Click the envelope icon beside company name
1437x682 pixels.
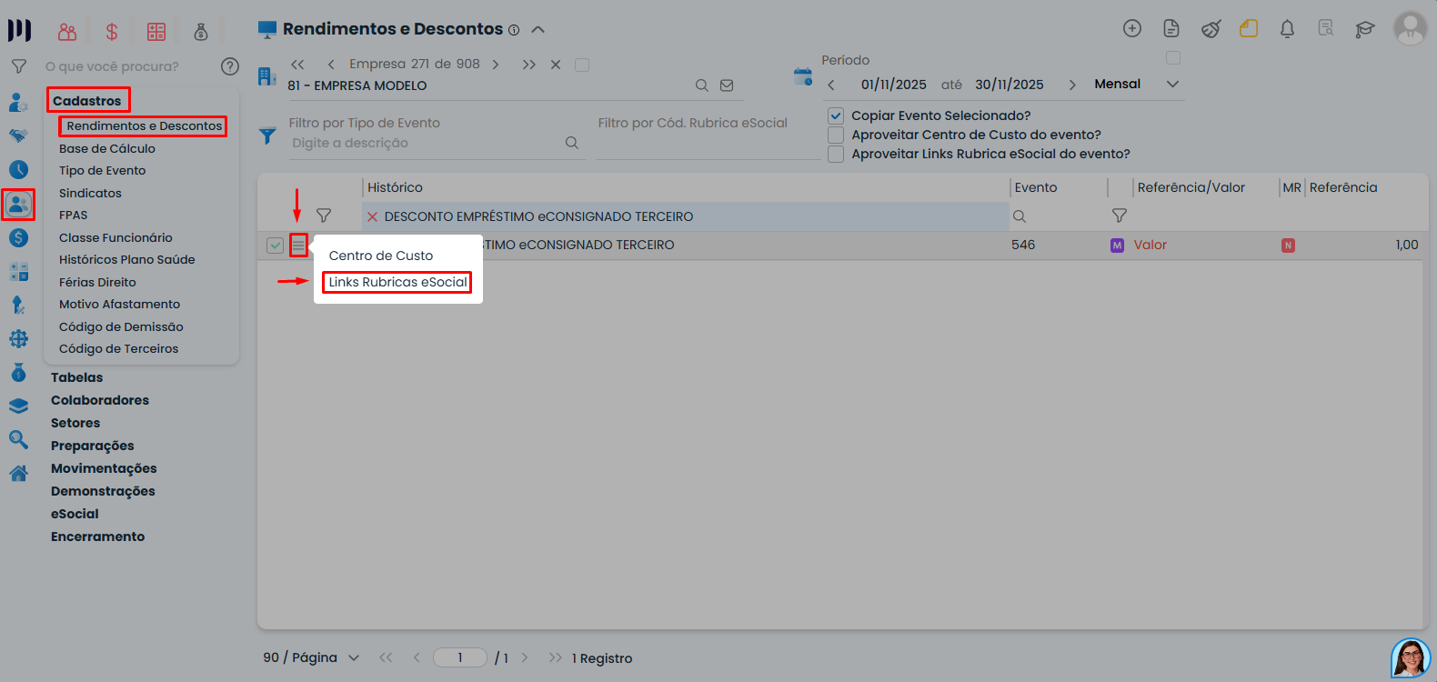727,85
